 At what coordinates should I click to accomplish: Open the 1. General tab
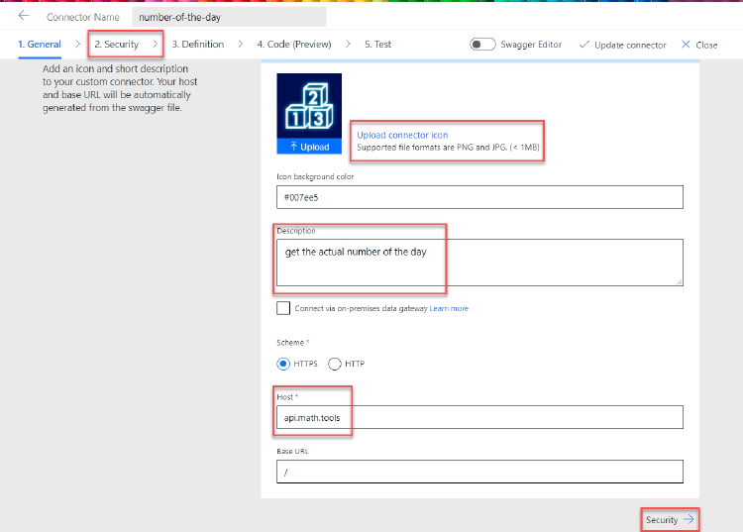pos(40,44)
